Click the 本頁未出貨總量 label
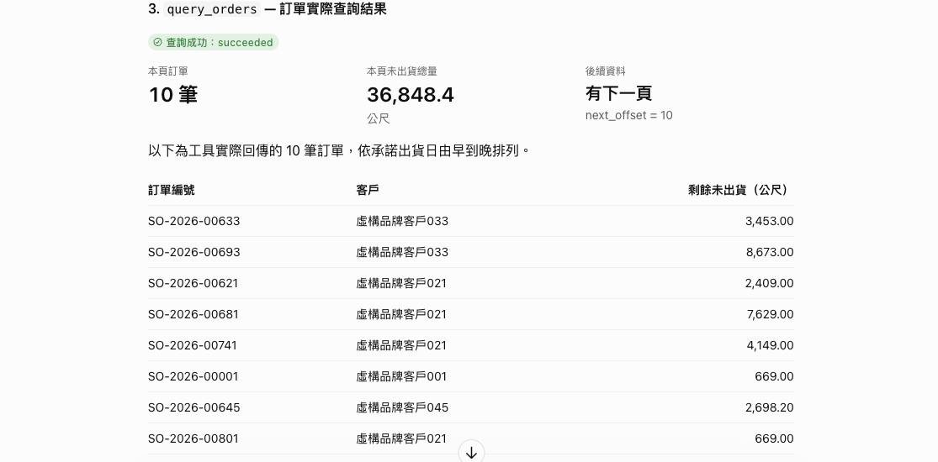 tap(402, 71)
